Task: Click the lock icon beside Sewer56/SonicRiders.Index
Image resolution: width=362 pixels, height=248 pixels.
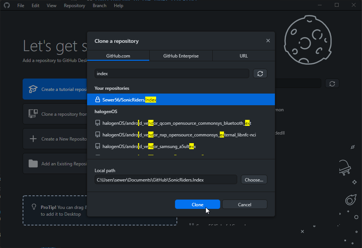Action: click(98, 100)
